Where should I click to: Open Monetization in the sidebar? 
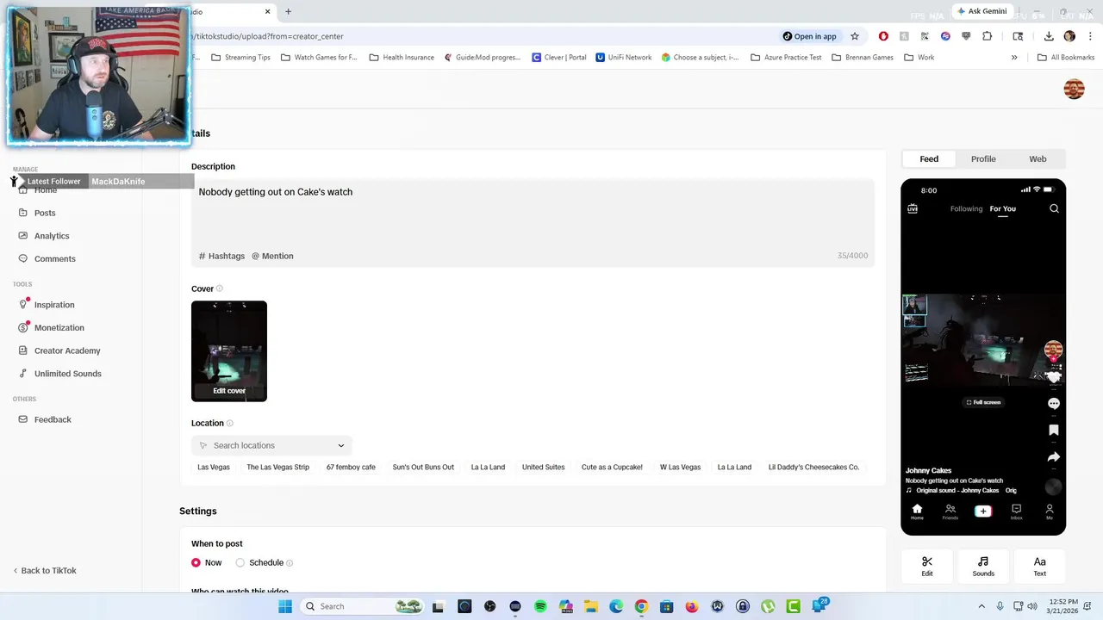[x=59, y=328]
